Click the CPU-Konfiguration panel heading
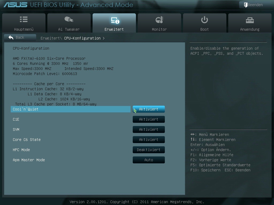This screenshot has width=274, height=205. click(31, 48)
